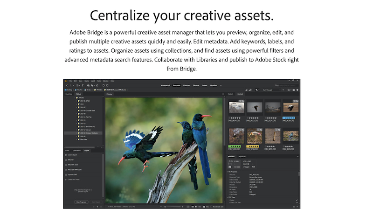Screen dimensions: 373x215
Task: Open the Metadata panel options menu icon
Action: pyautogui.click(x=297, y=157)
